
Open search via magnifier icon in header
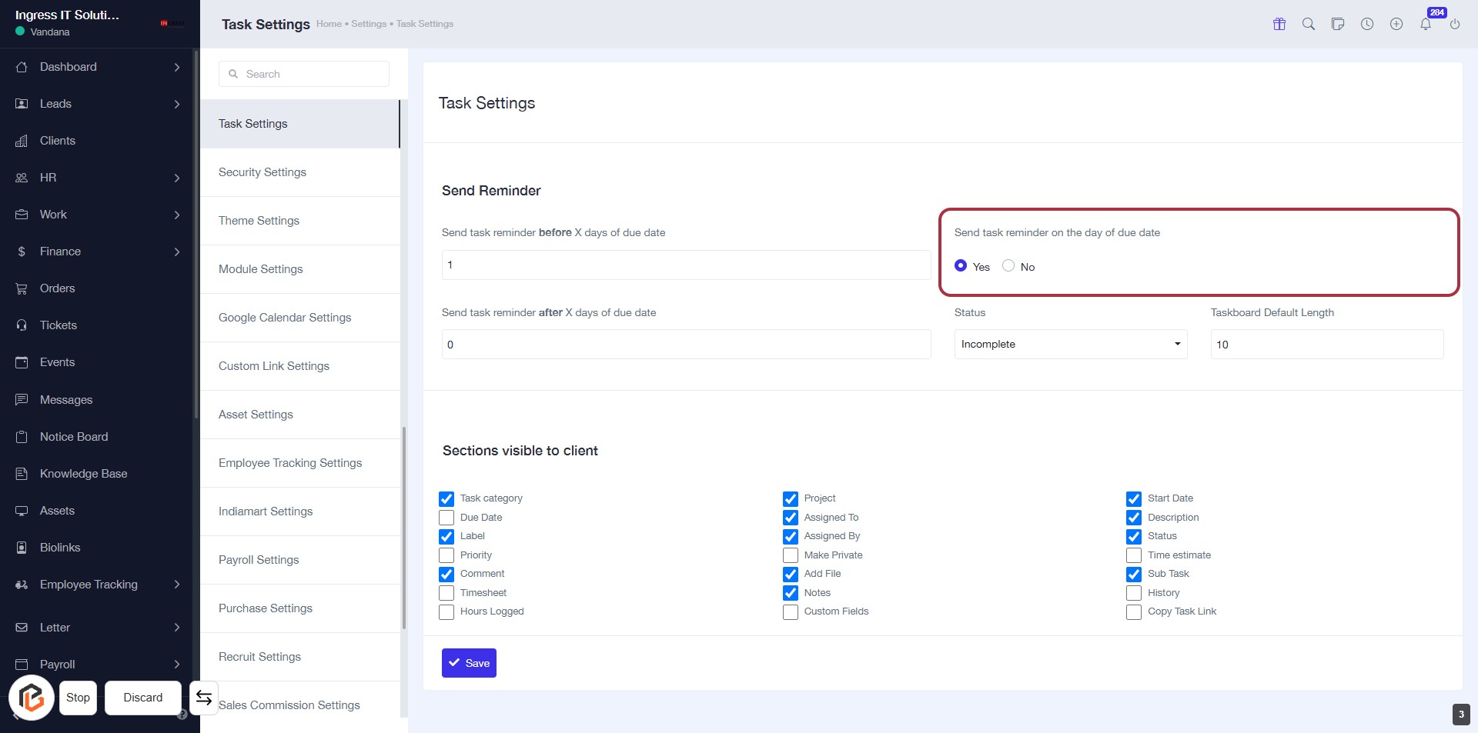pos(1309,24)
